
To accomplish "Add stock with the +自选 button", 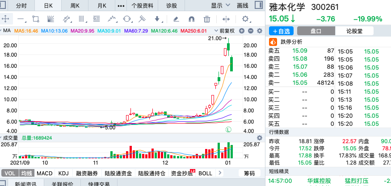I will (x=281, y=31).
